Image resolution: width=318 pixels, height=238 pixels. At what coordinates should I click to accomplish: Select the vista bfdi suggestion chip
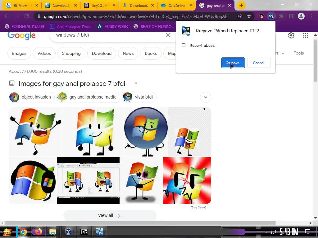[139, 97]
